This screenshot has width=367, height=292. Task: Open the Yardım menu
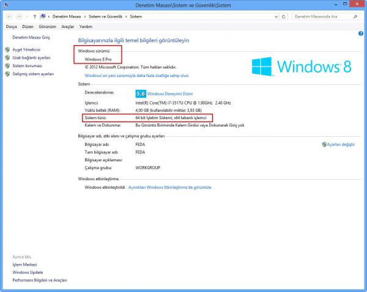click(x=86, y=27)
